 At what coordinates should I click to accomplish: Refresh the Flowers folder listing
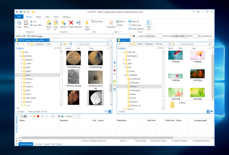click(169, 44)
